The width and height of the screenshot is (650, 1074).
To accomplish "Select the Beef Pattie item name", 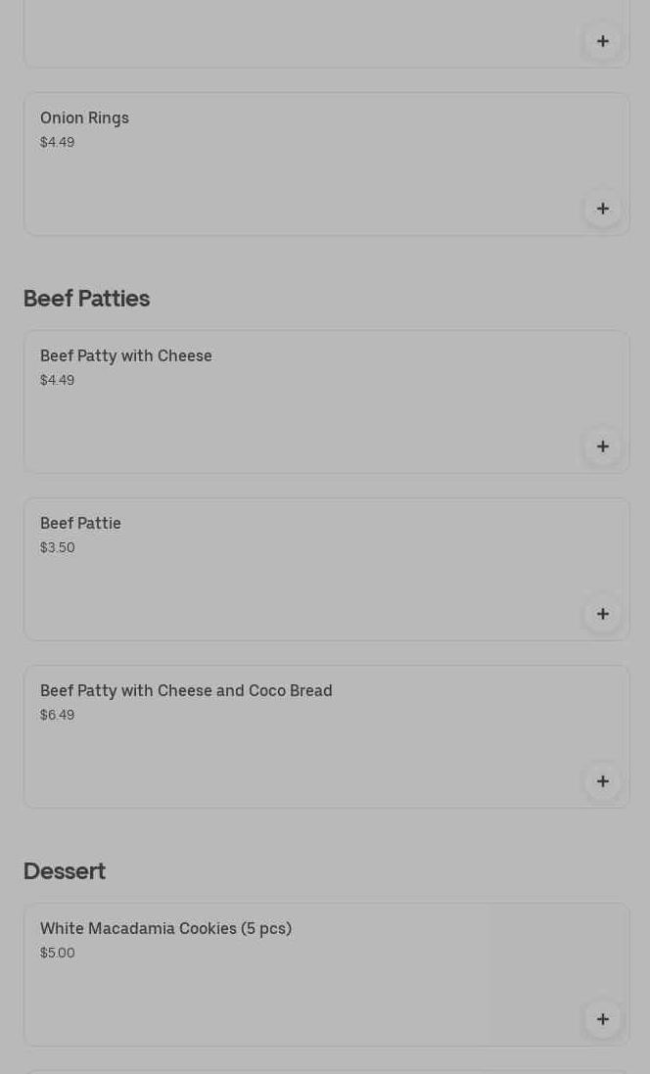I will pos(80,523).
